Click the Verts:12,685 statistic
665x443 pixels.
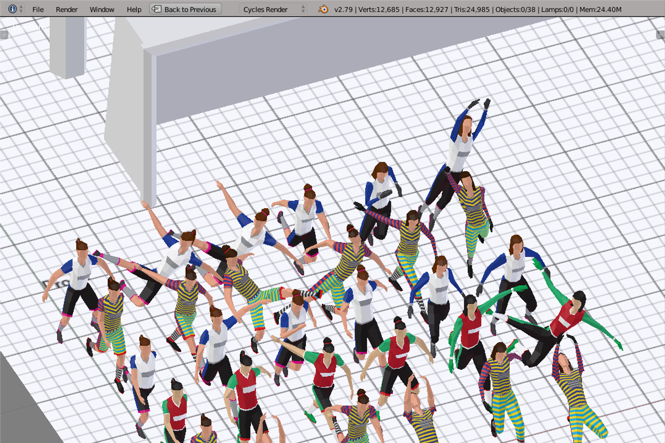378,9
